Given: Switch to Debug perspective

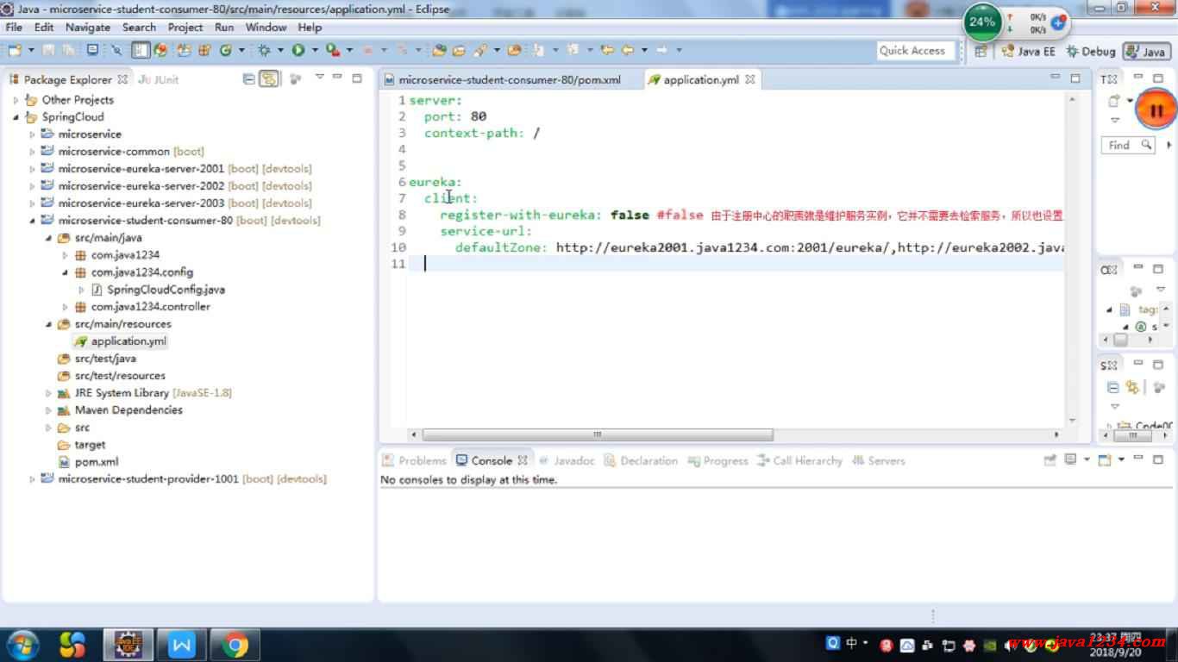Looking at the screenshot, I should pos(1090,51).
